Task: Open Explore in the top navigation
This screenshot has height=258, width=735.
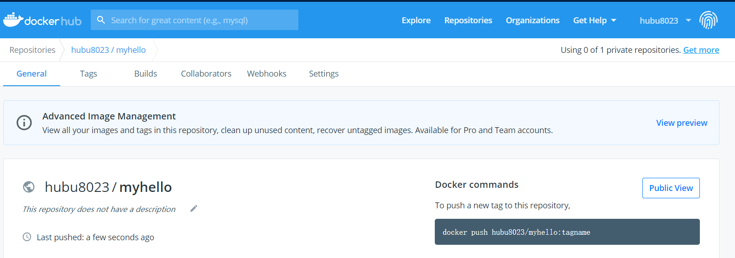Action: 416,21
